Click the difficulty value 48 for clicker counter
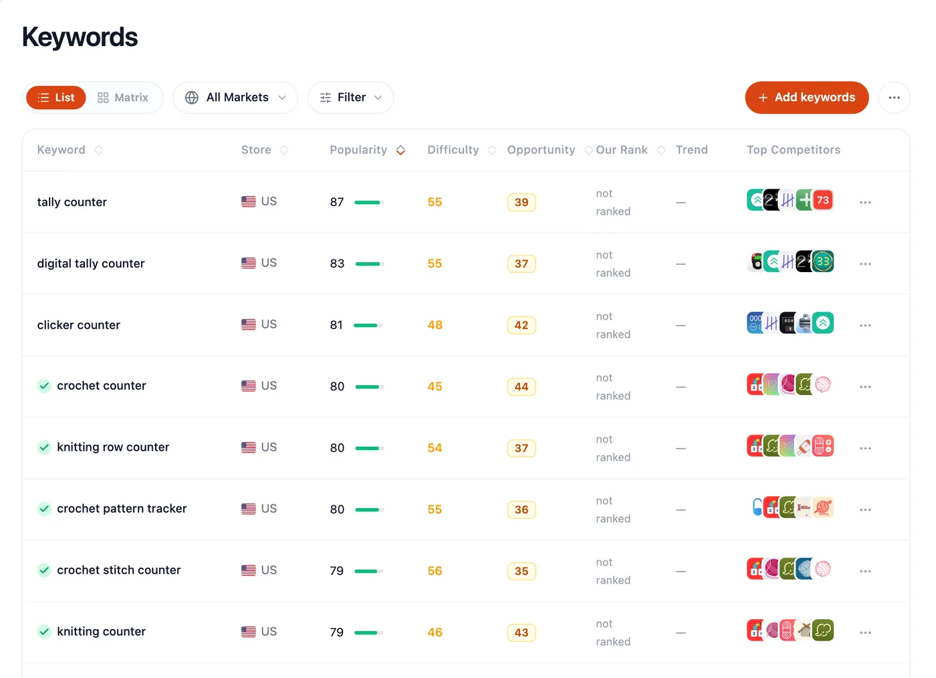 tap(435, 325)
